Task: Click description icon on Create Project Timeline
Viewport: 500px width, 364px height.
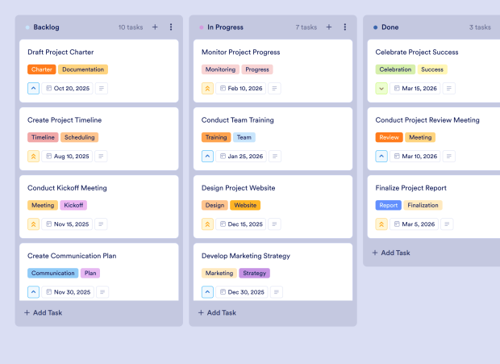Action: (x=102, y=157)
